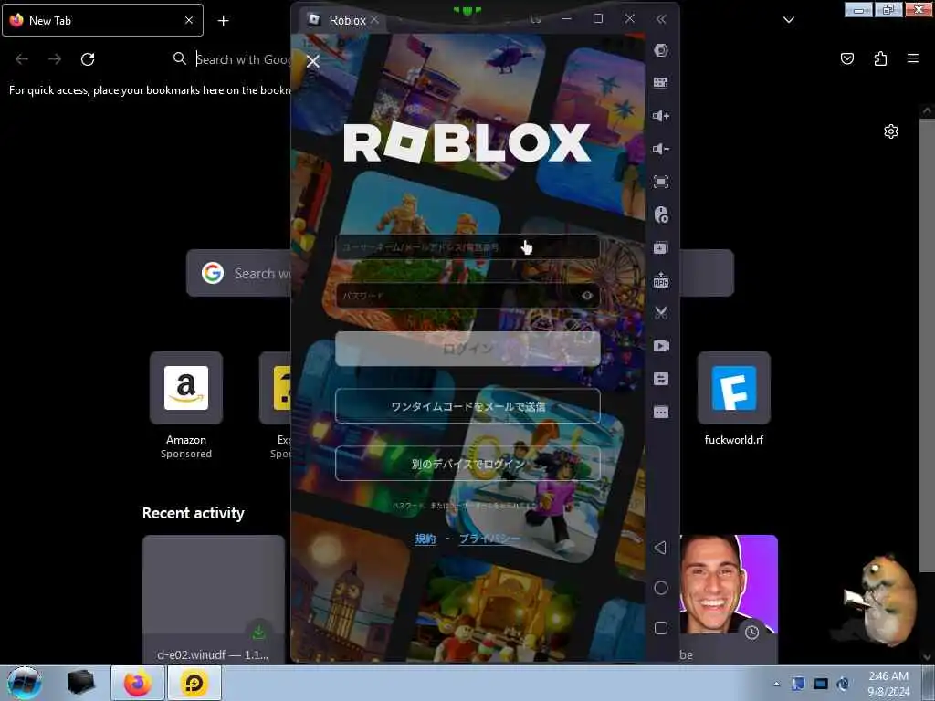Click Firefox page vertical scrollbar
935x701 pixels.
[928, 346]
